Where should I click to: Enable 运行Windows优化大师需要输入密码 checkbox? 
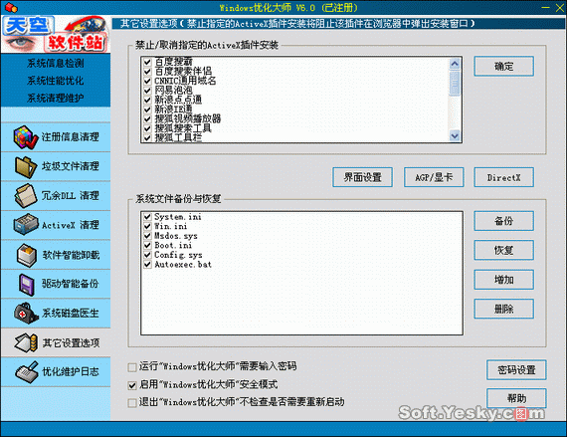point(132,367)
